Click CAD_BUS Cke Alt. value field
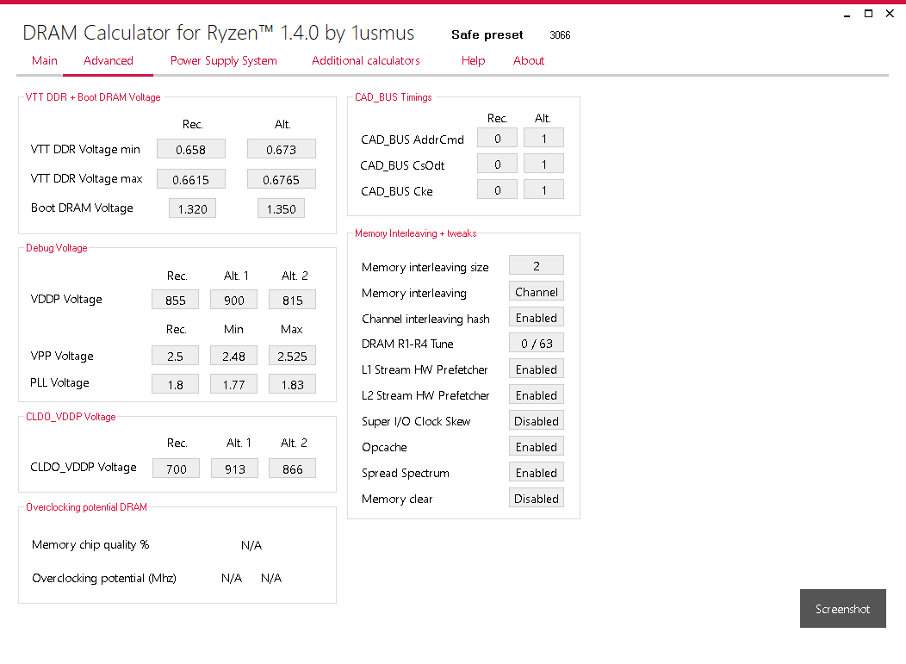Screen dimensions: 906x664 tap(543, 189)
